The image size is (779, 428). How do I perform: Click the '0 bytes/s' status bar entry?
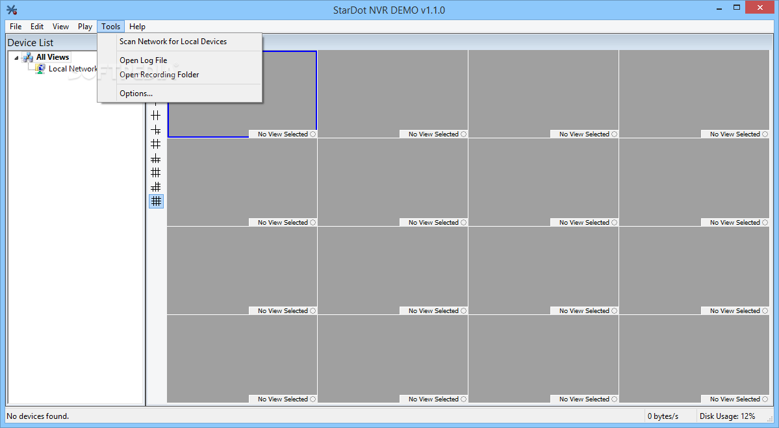point(663,416)
